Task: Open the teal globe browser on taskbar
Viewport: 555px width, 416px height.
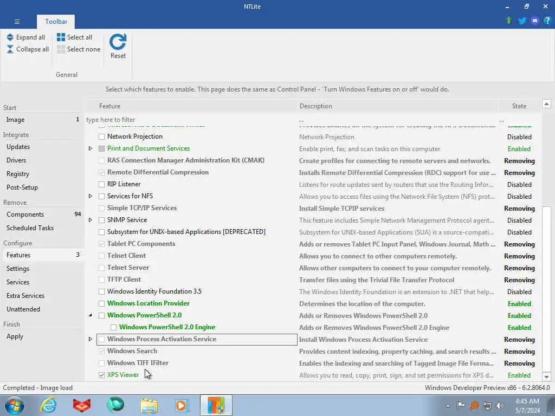Action: coord(115,405)
